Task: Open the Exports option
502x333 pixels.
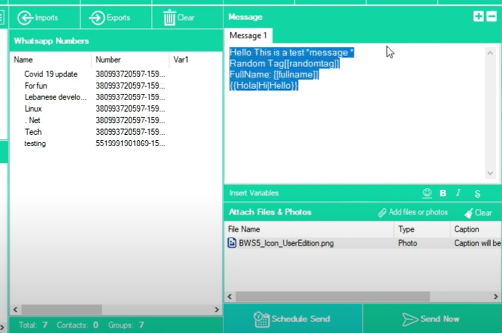Action: tap(110, 18)
